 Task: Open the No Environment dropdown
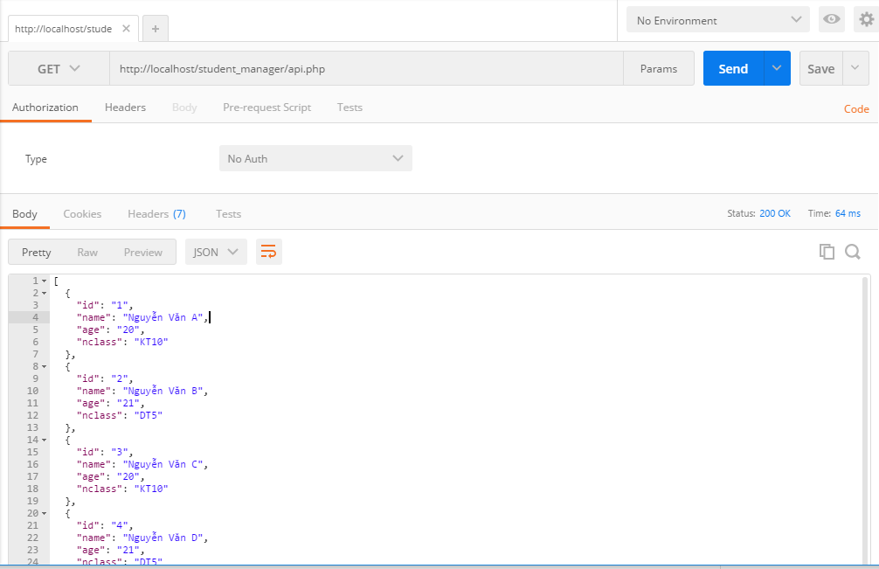coord(718,19)
